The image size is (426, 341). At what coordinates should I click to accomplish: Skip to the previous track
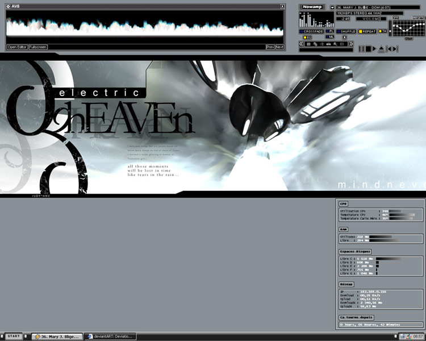[x=390, y=49]
